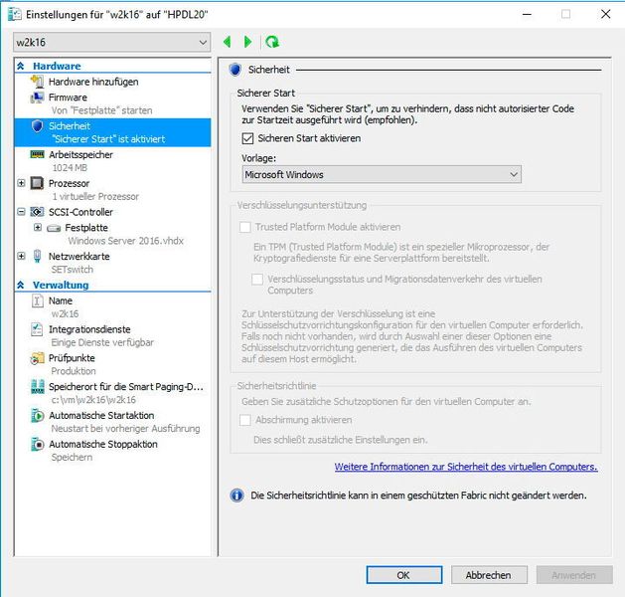
Task: Click the Automatische Startaktion icon
Action: pyautogui.click(x=37, y=416)
